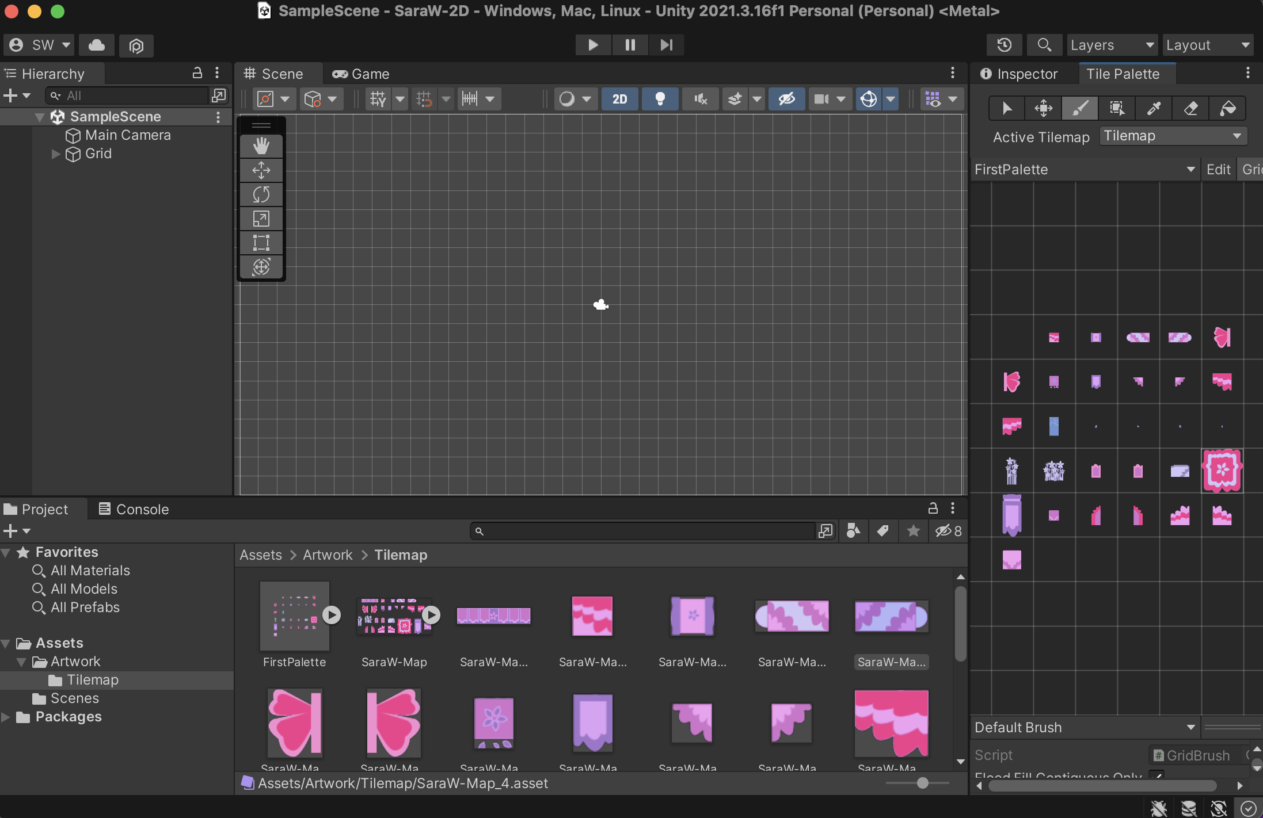Open the Layers dropdown
The height and width of the screenshot is (818, 1263).
coord(1112,45)
